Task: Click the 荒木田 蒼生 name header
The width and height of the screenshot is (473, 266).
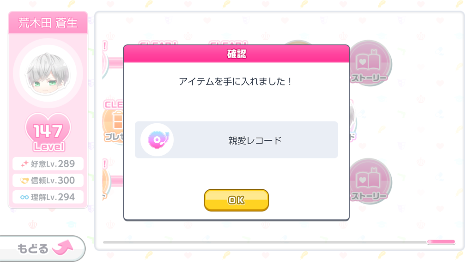Action: [48, 23]
